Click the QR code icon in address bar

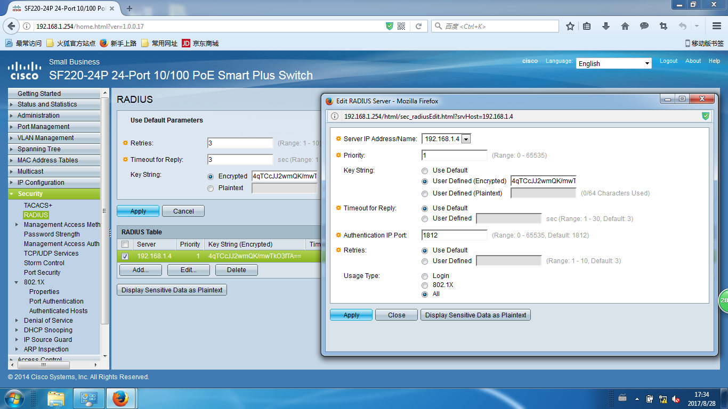(401, 26)
